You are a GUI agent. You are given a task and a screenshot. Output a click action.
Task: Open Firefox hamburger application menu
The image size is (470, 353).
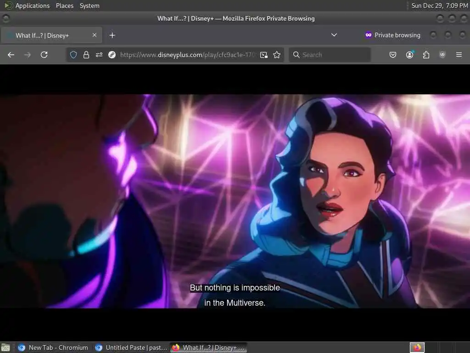(459, 55)
